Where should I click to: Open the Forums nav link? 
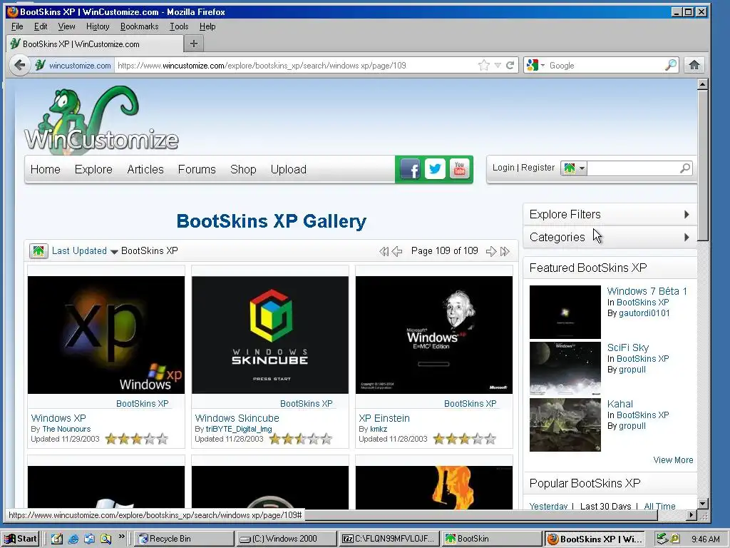(x=197, y=169)
